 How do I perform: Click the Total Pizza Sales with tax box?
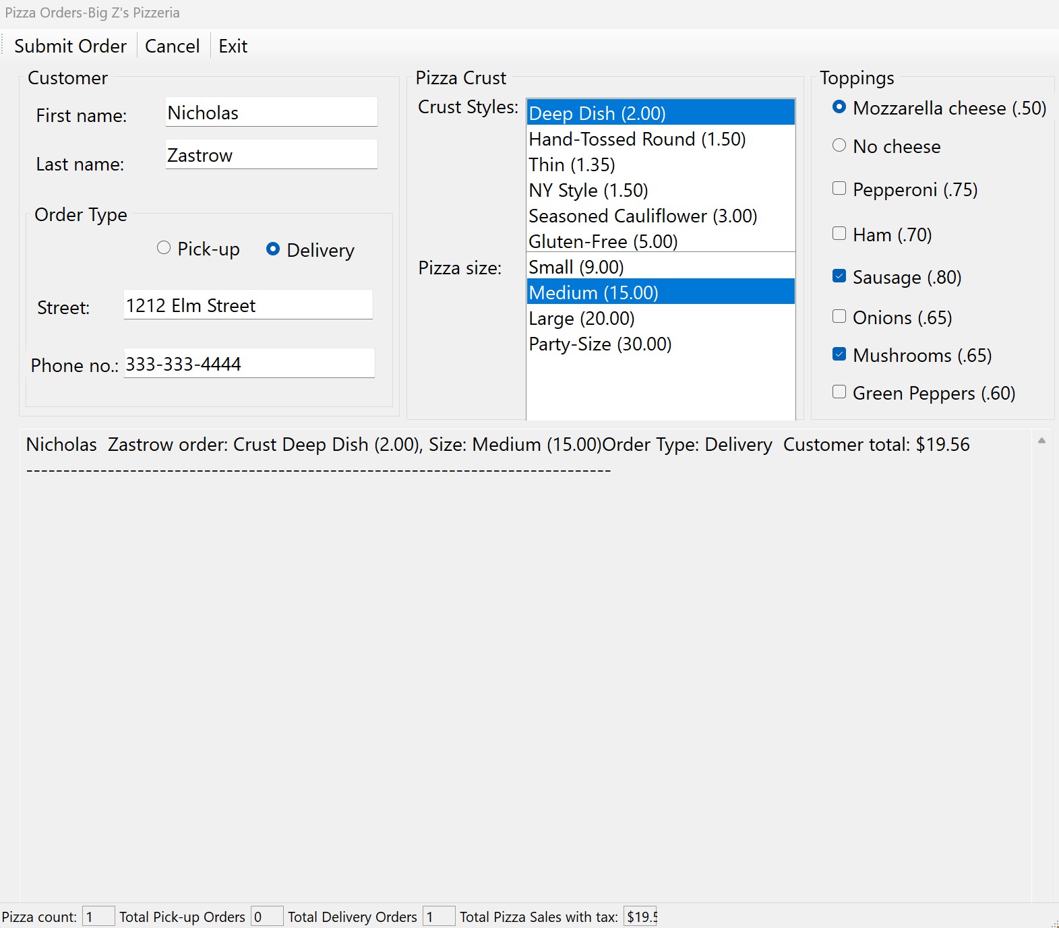(640, 917)
